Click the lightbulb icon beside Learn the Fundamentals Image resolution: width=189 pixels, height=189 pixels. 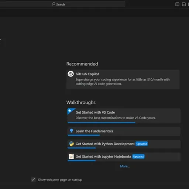pos(71,131)
